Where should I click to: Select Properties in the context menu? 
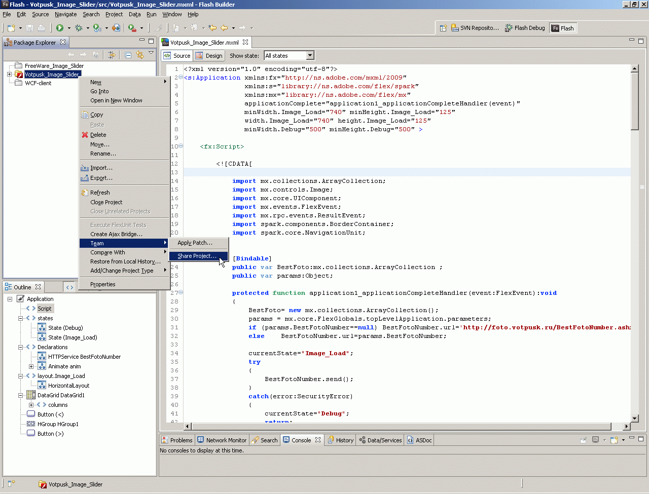coord(102,284)
